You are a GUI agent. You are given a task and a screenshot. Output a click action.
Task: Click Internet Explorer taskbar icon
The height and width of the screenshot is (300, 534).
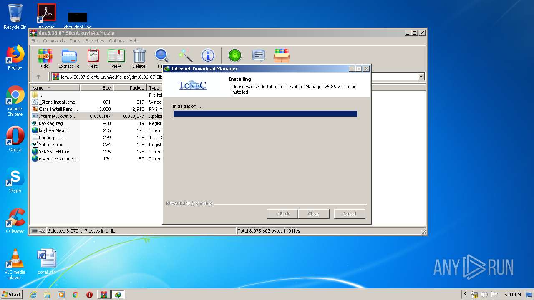point(33,295)
